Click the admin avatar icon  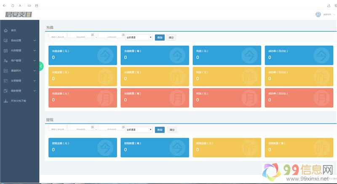pos(318,14)
